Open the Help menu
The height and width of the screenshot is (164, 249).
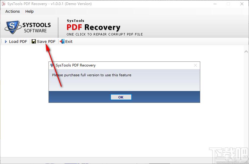click(x=29, y=12)
